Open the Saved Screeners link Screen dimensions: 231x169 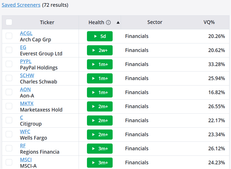click(x=21, y=5)
